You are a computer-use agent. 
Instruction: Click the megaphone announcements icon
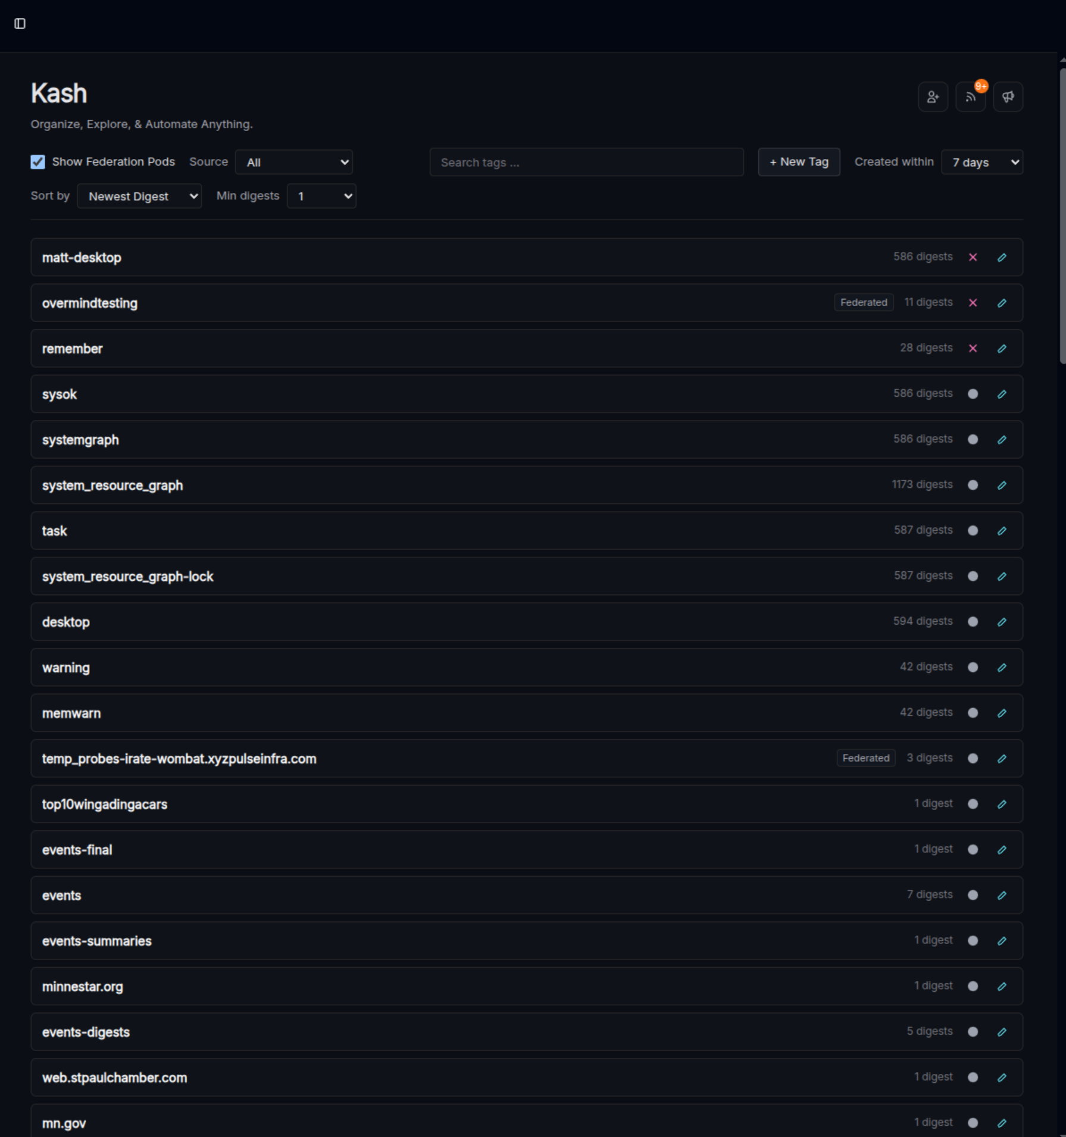point(1008,97)
